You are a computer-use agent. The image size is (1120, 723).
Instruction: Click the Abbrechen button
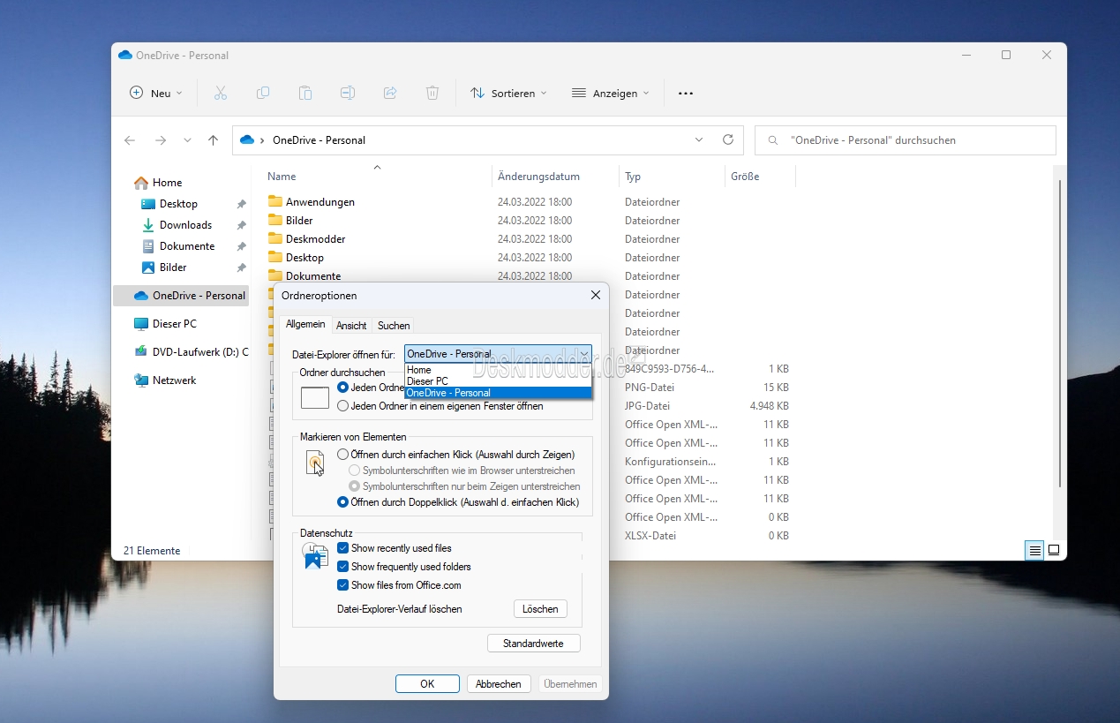click(x=499, y=684)
